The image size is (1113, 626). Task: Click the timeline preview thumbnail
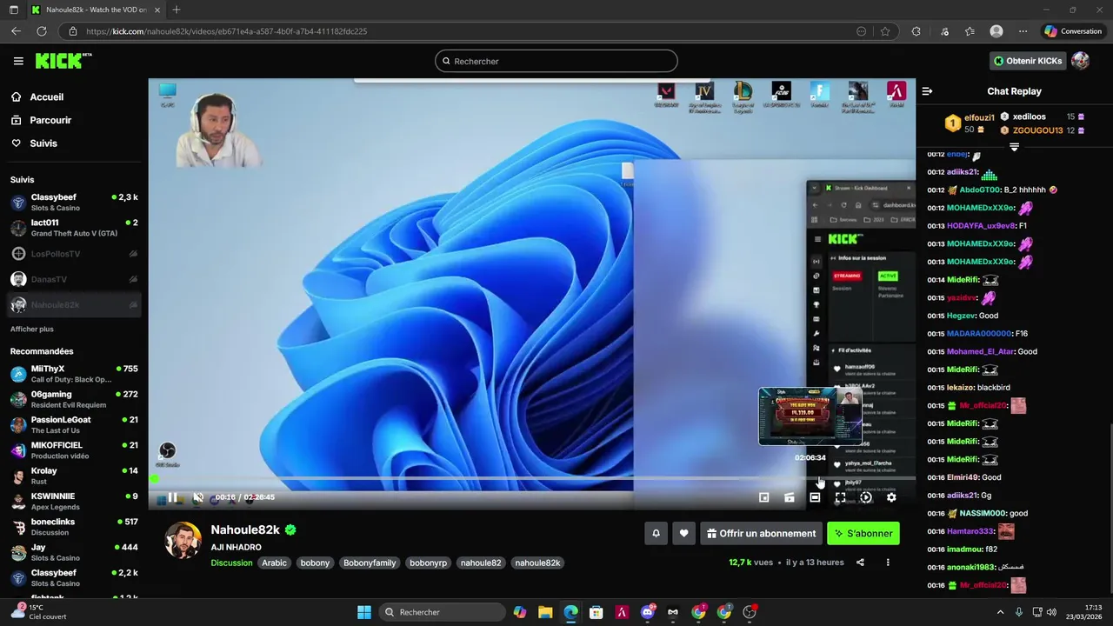click(810, 416)
